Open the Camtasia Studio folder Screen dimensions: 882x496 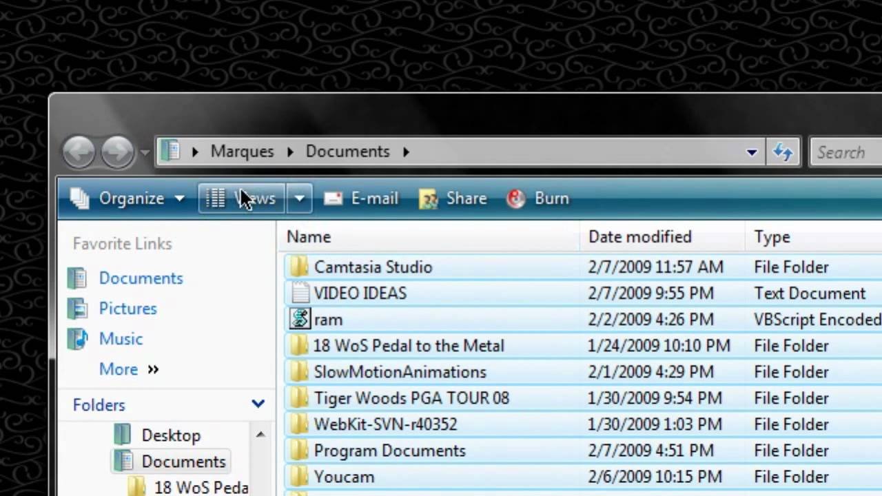[x=373, y=267]
